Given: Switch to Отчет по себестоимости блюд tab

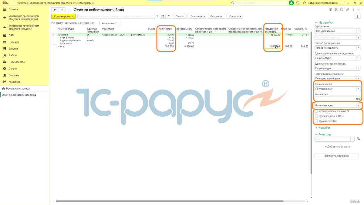Looking at the screenshot, I should 24,95.
